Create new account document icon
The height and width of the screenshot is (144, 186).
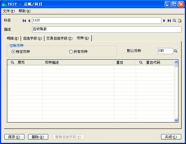point(180,21)
